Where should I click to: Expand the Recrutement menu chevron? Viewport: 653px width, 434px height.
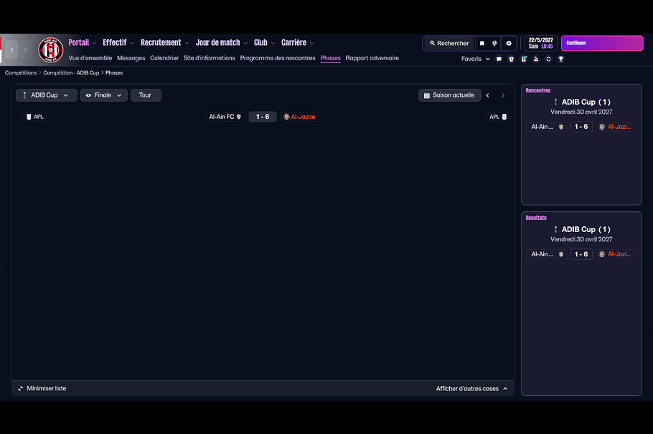coord(187,43)
